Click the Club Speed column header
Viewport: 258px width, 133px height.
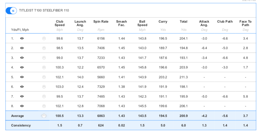pos(60,23)
